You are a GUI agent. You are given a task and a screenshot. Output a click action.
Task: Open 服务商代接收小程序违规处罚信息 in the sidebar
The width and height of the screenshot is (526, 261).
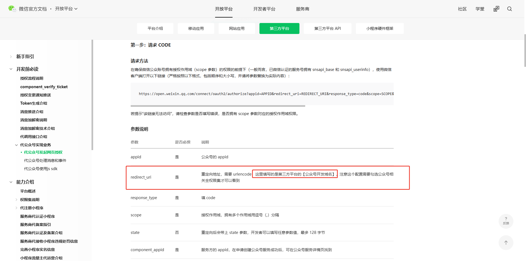coord(49,241)
